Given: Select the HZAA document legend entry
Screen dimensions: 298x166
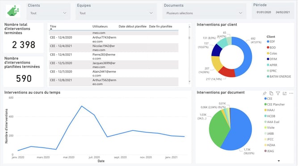Looking at the screenshot, I should 270,145.
